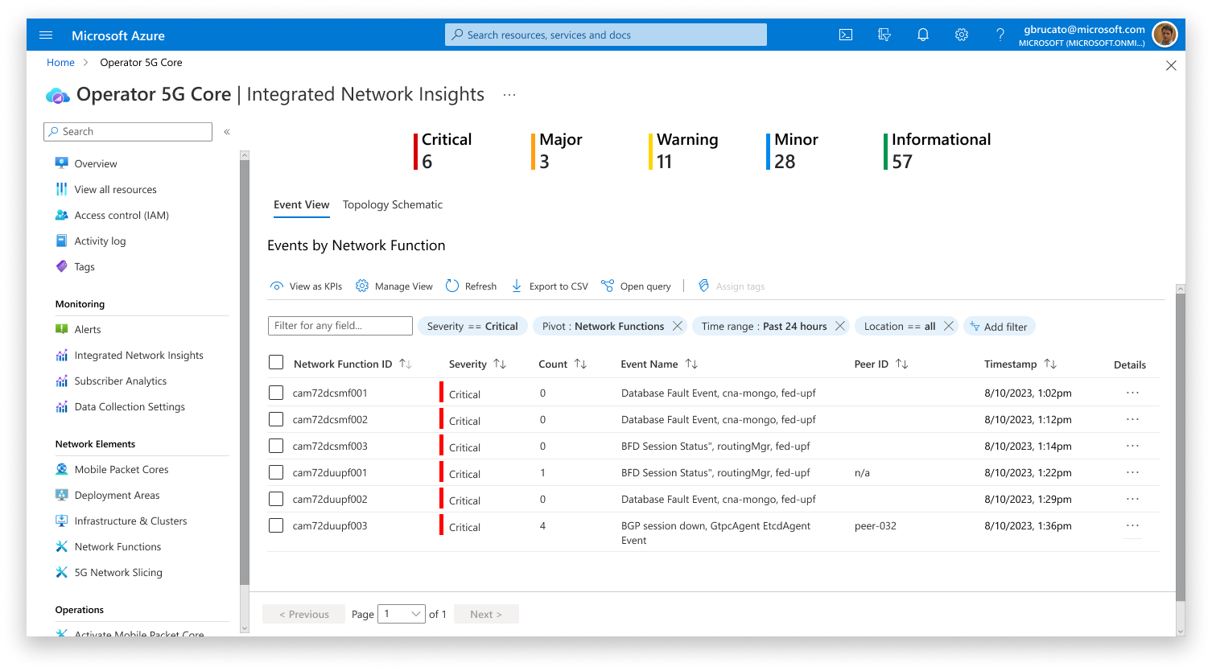The width and height of the screenshot is (1212, 671).
Task: Open the notifications bell icon
Action: 923,35
